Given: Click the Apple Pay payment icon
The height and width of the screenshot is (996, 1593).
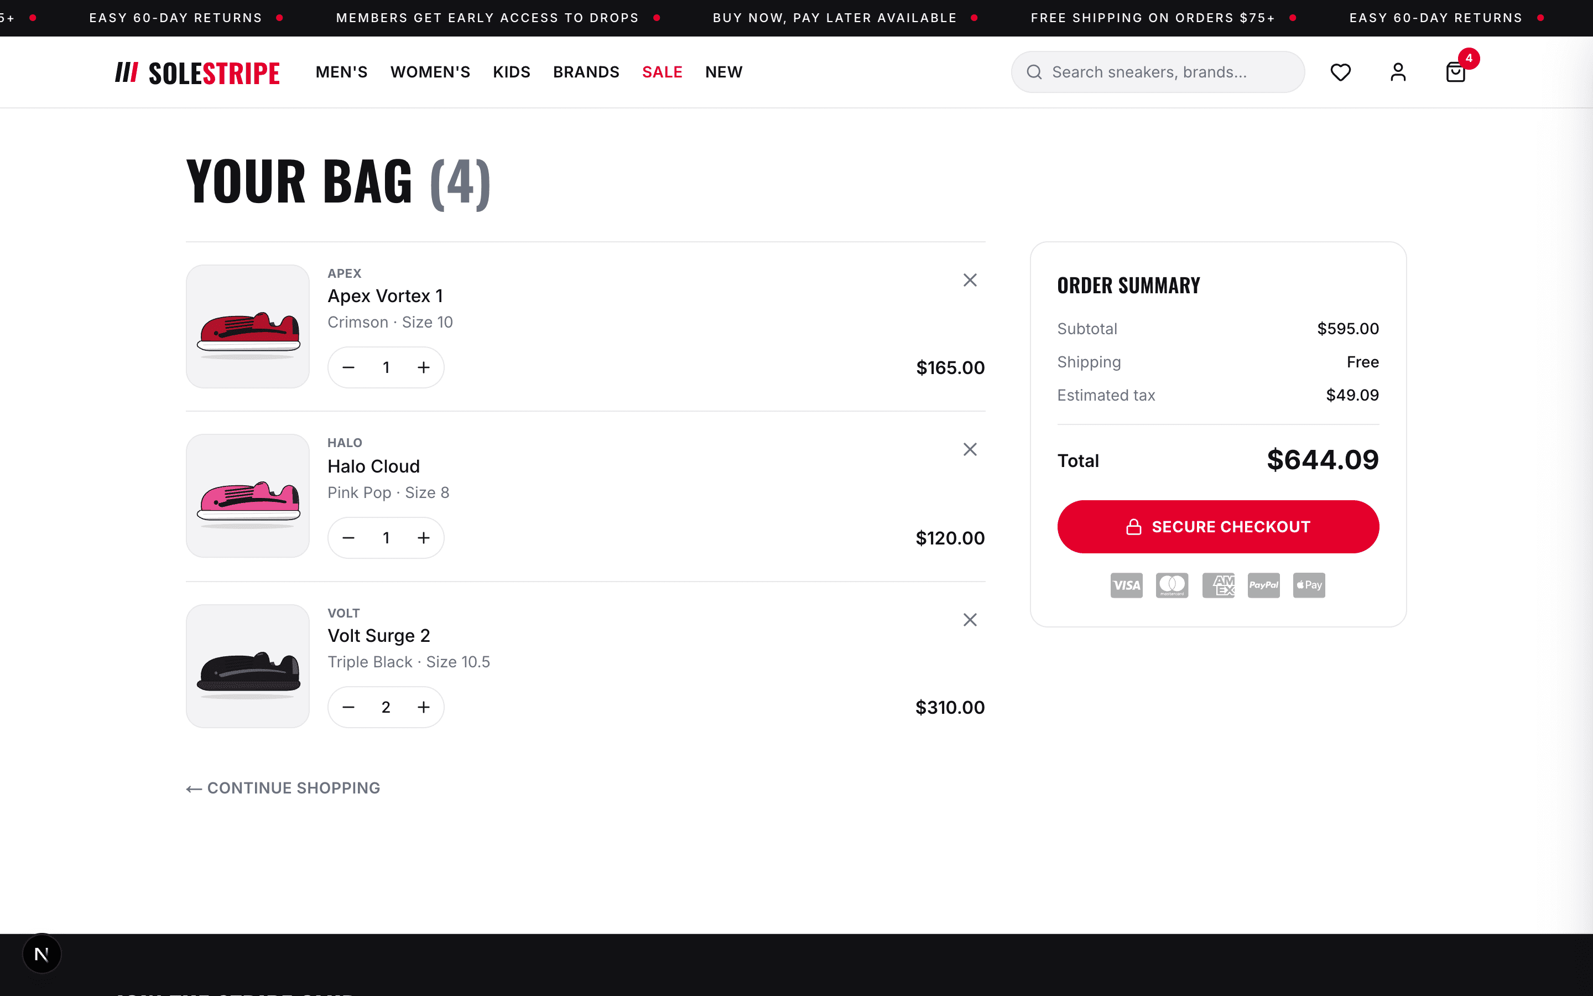Looking at the screenshot, I should point(1309,585).
